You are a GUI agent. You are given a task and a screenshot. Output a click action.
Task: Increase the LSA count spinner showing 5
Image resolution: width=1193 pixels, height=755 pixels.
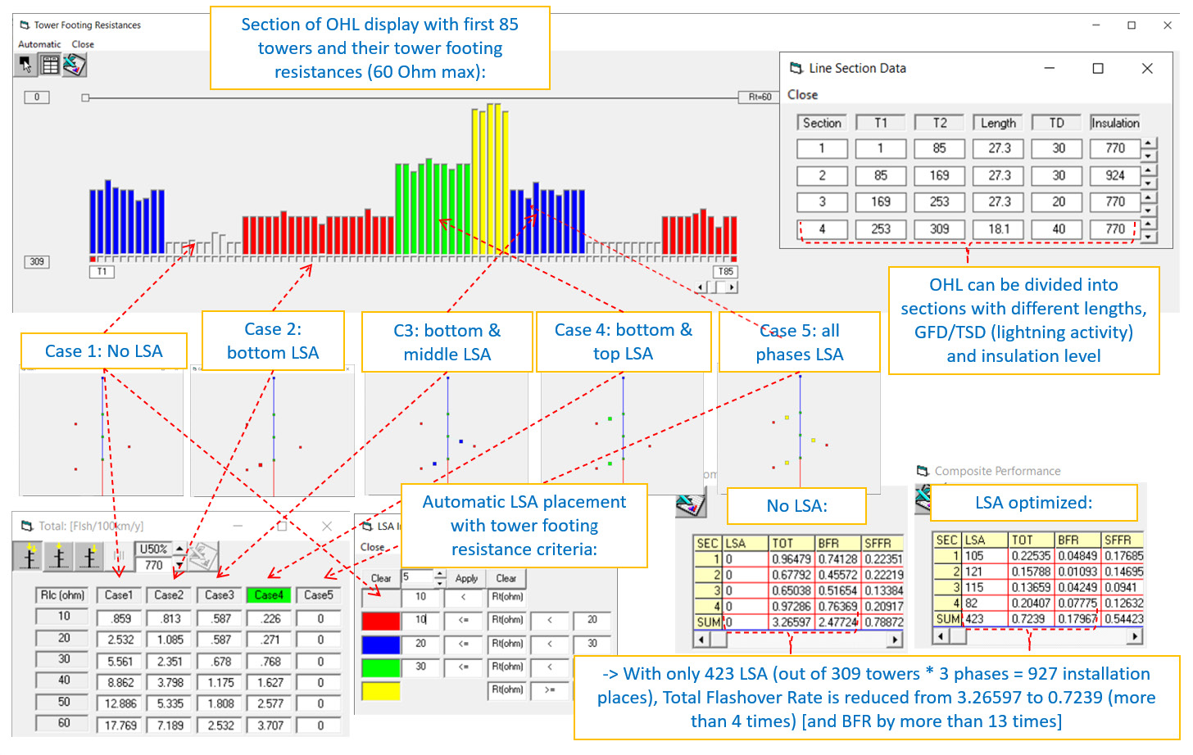click(x=439, y=574)
